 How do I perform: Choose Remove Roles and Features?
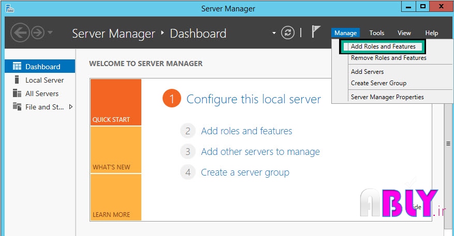pos(389,58)
